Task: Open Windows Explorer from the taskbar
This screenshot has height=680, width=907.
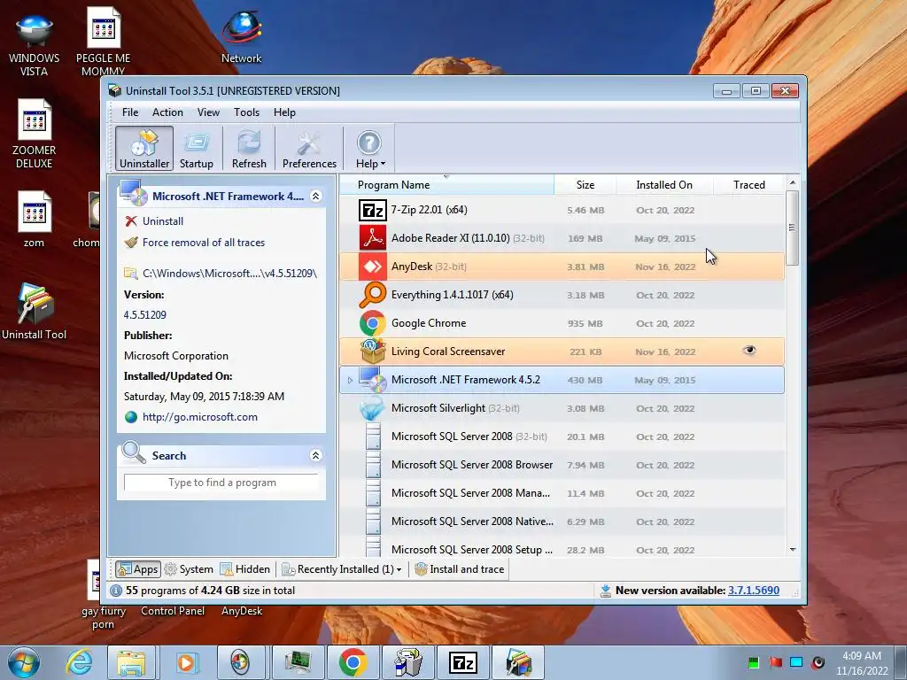Action: (x=131, y=662)
